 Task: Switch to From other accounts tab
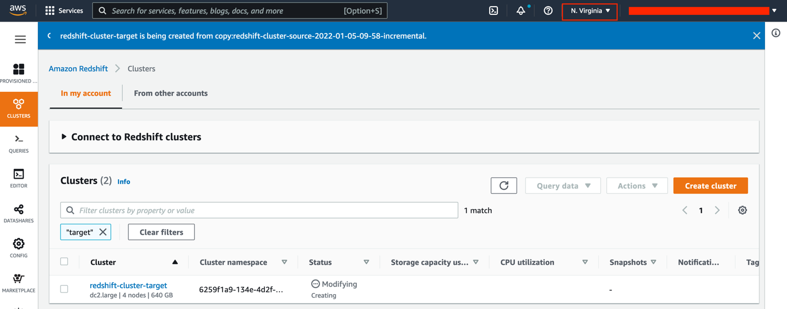pyautogui.click(x=171, y=93)
